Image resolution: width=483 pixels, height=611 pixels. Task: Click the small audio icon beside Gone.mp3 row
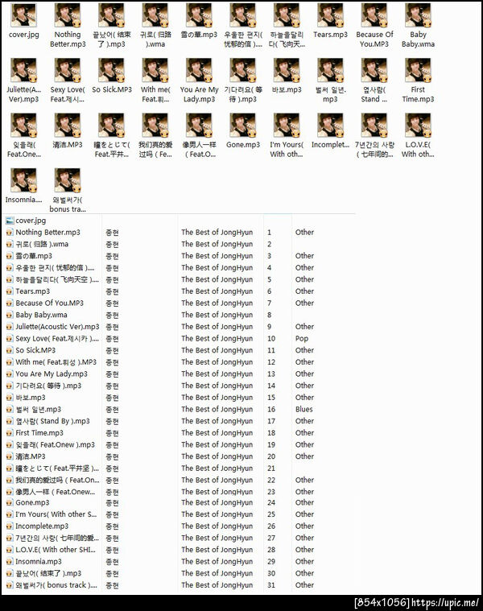(10, 502)
